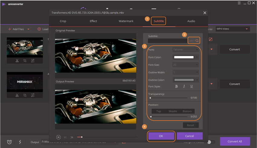Set subtitle position to Top
257x148 pixels.
click(158, 111)
